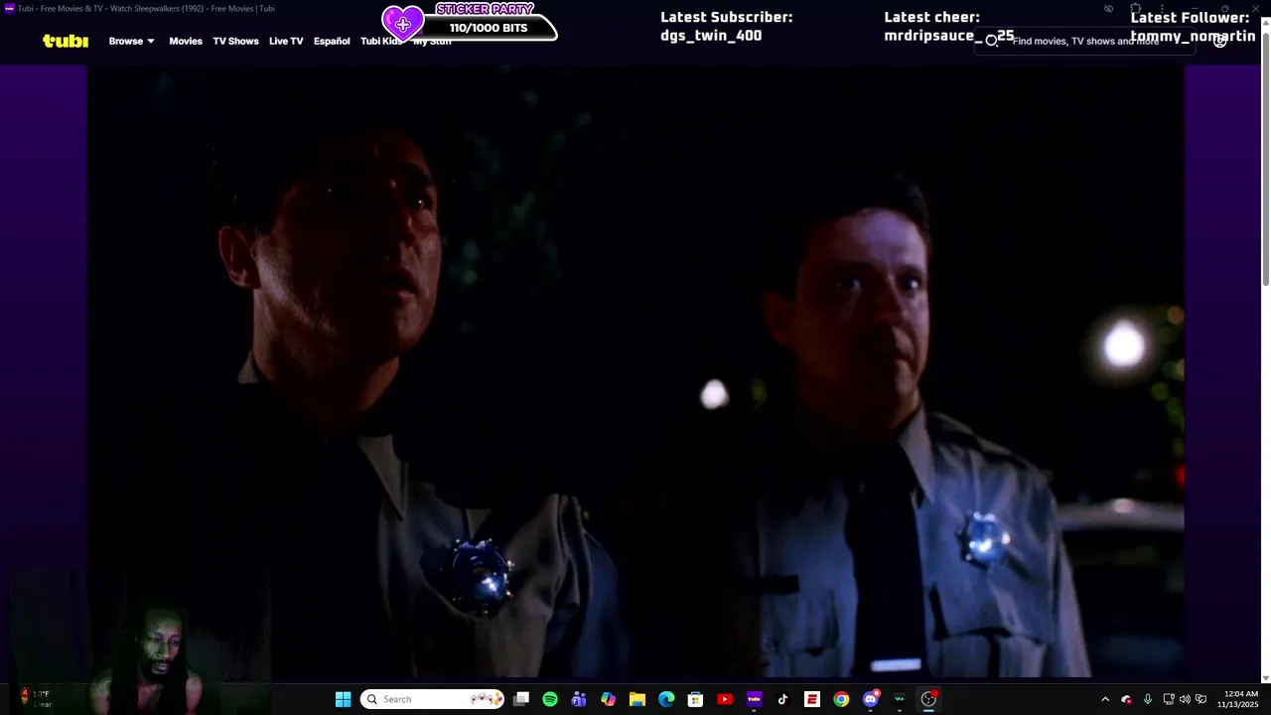Image resolution: width=1271 pixels, height=715 pixels.
Task: Click the Tubi logo
Action: pos(66,41)
